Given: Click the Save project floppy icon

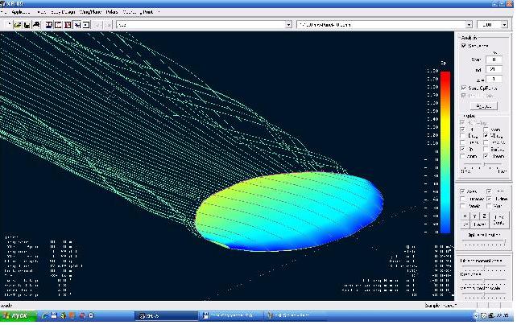Looking at the screenshot, I should pyautogui.click(x=27, y=25).
